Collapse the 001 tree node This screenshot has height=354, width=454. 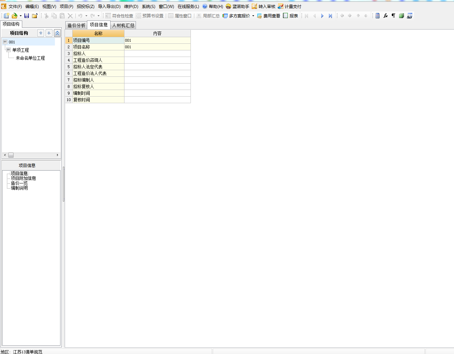coord(5,42)
